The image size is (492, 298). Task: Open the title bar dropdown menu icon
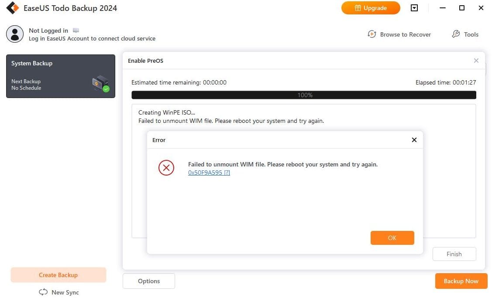click(x=414, y=8)
